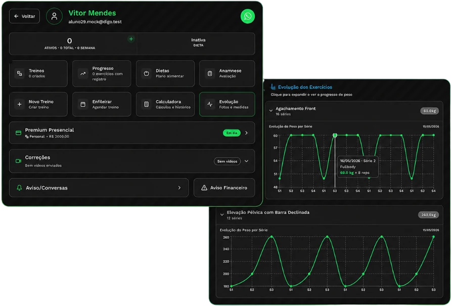
Task: Open the Progresso card
Action: [x=102, y=73]
